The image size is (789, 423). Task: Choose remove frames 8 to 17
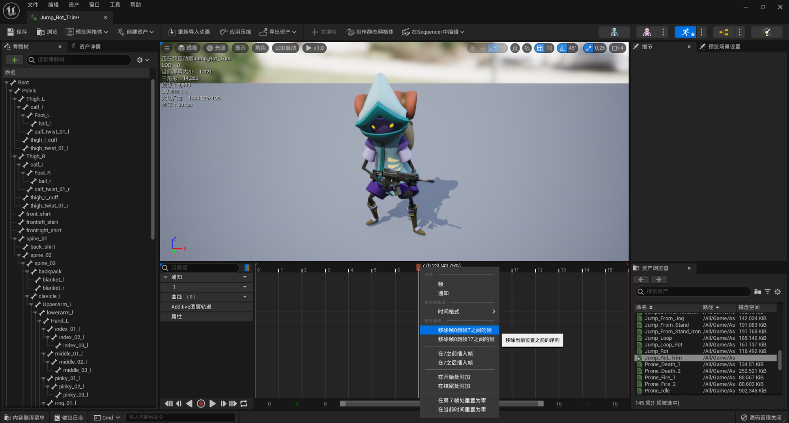point(460,339)
